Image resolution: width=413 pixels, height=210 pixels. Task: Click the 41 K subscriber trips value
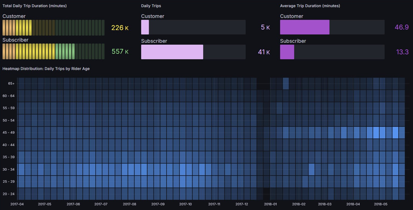[264, 52]
